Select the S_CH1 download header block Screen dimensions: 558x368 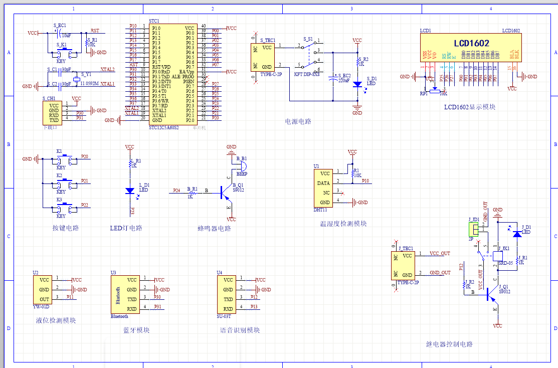pos(52,113)
